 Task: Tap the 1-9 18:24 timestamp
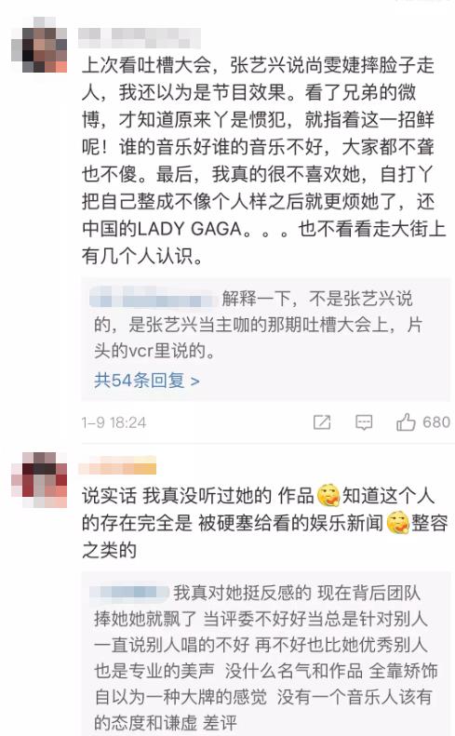(x=114, y=423)
